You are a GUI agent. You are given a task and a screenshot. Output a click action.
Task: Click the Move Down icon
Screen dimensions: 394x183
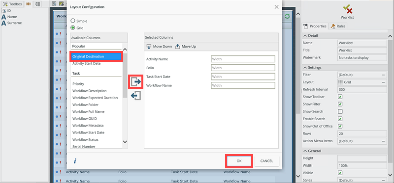click(x=149, y=47)
